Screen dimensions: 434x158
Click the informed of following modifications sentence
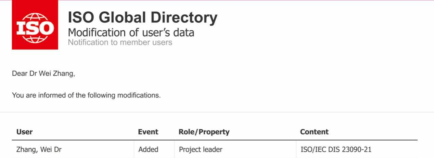pos(86,95)
